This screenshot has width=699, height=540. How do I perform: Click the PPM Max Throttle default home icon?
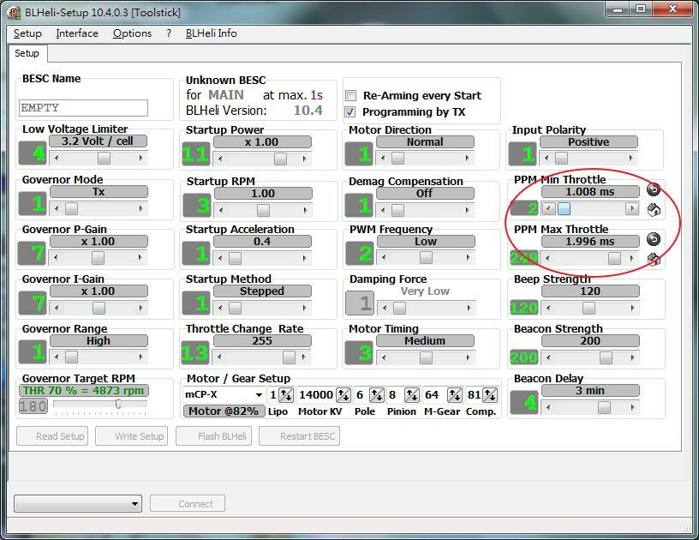point(654,259)
